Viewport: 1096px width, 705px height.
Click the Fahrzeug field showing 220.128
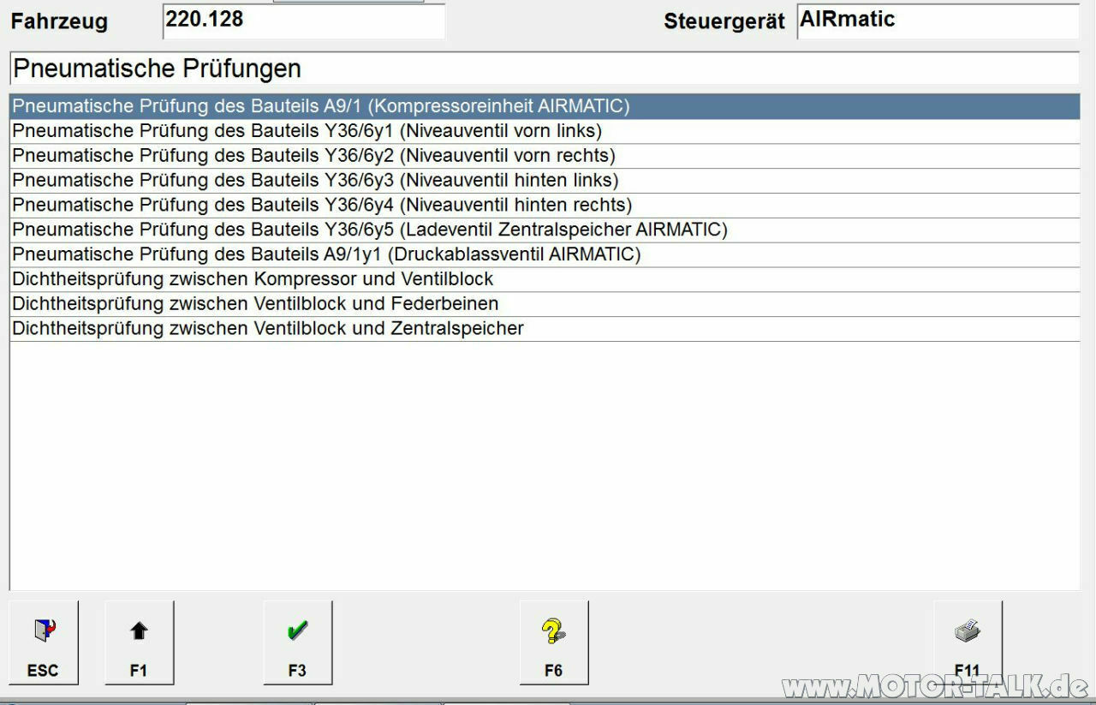pos(304,21)
